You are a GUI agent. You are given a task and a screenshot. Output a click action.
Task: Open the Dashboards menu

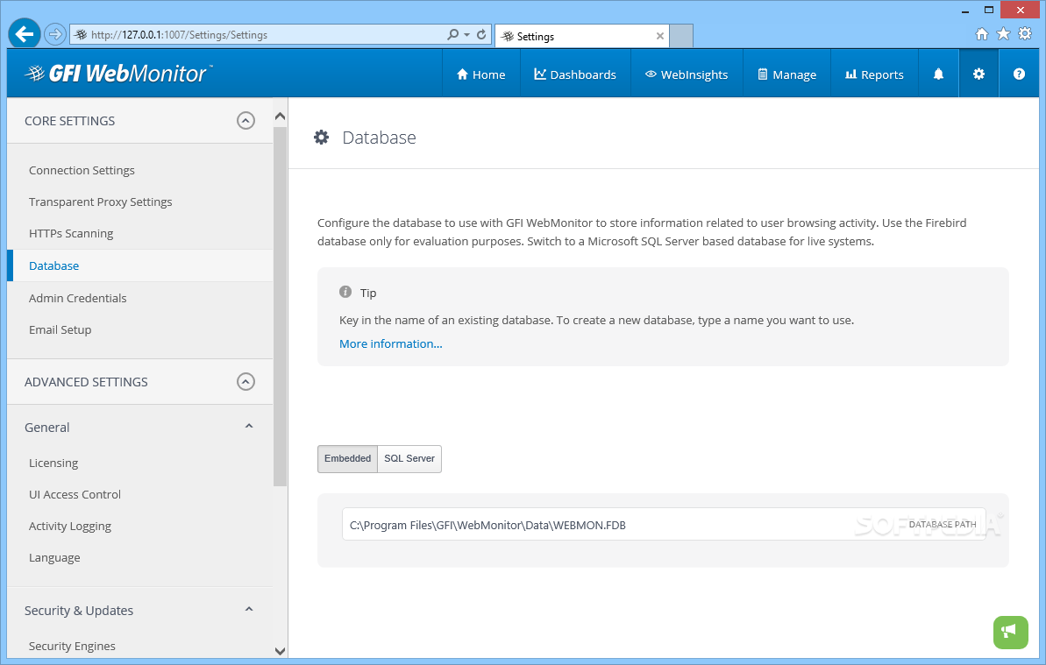(575, 74)
